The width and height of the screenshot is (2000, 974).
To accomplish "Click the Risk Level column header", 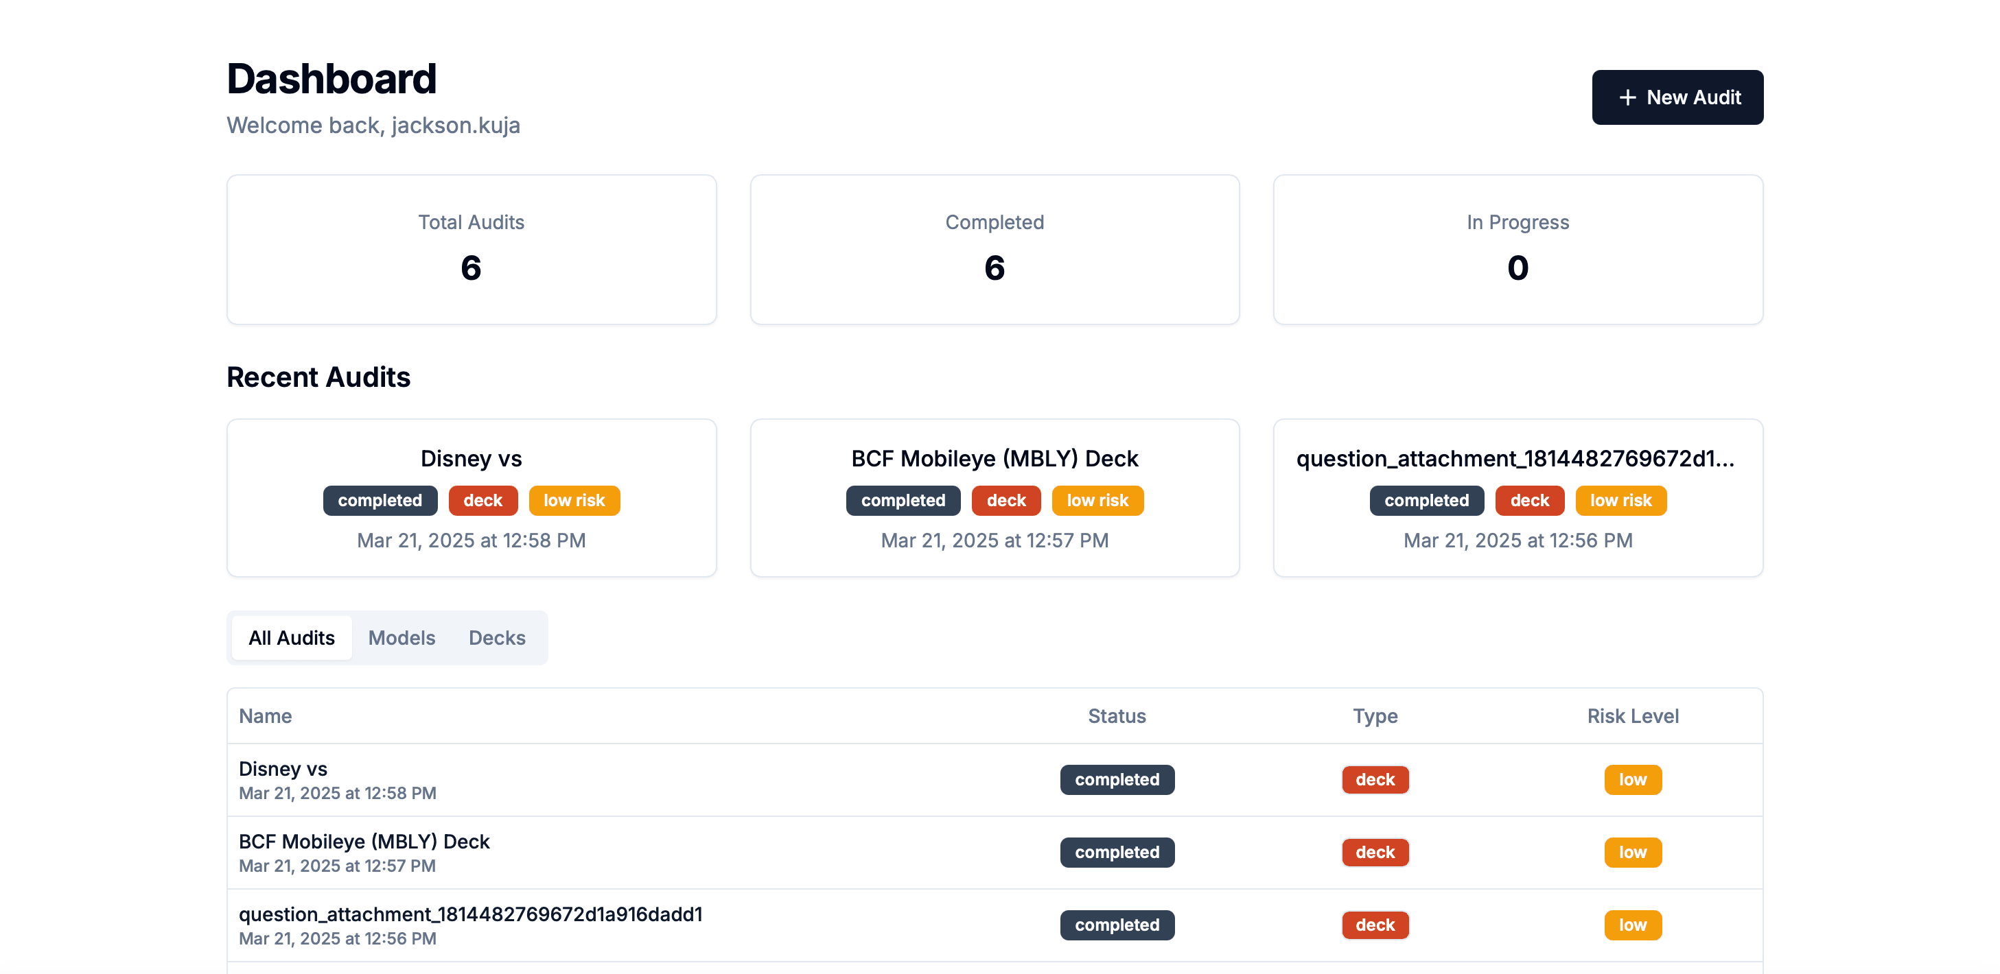I will point(1633,716).
